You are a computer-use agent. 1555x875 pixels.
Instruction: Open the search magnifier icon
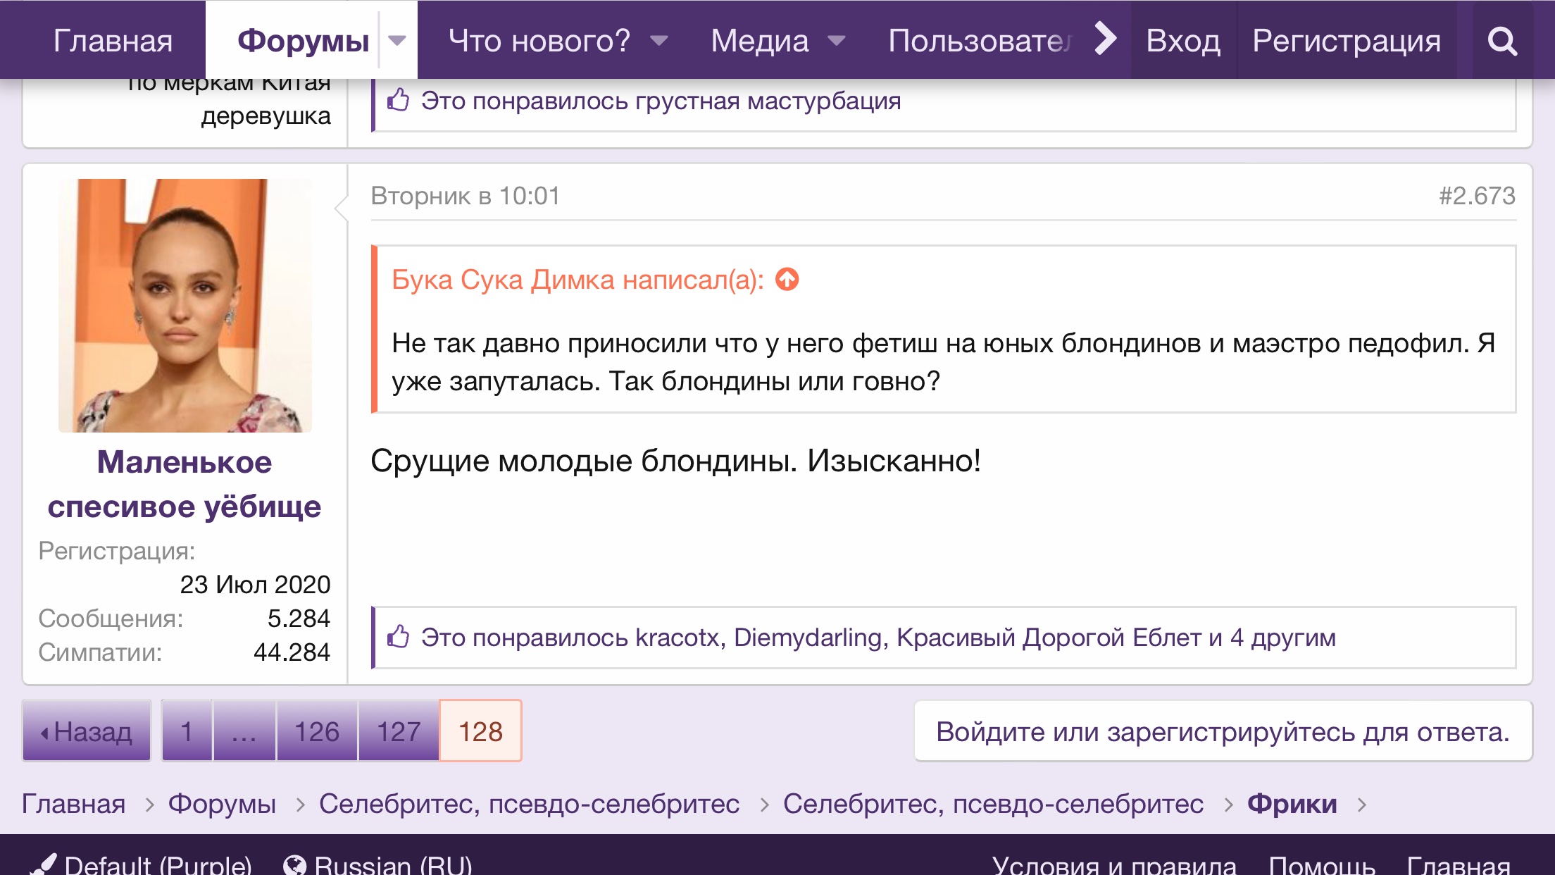(x=1501, y=41)
